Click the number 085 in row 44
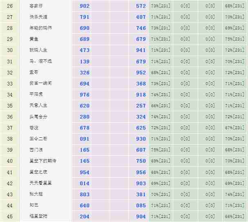 tap(141, 206)
